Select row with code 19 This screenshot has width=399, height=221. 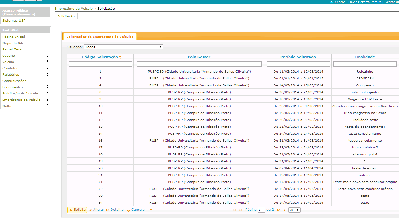232,161
